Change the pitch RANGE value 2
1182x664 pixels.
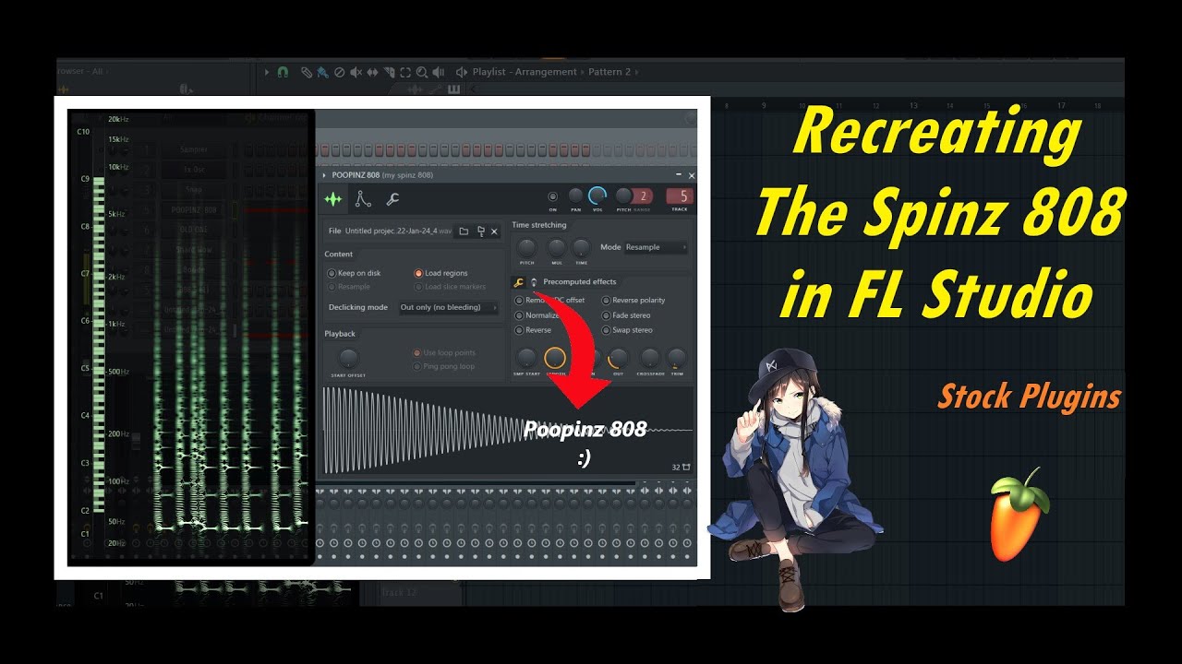[644, 196]
